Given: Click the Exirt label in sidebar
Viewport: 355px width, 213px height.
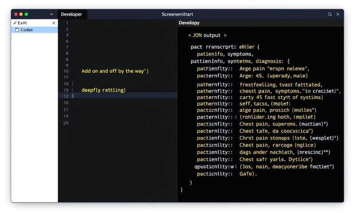Looking at the screenshot, I should [22, 23].
